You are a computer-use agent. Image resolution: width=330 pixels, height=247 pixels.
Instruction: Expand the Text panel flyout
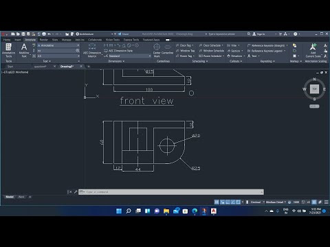point(47,61)
